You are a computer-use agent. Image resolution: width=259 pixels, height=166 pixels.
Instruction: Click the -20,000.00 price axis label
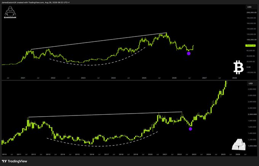click(x=251, y=73)
